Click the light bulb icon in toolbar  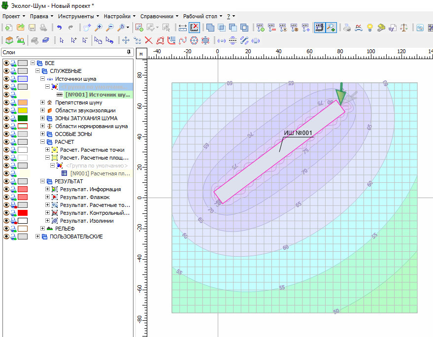pos(369,28)
